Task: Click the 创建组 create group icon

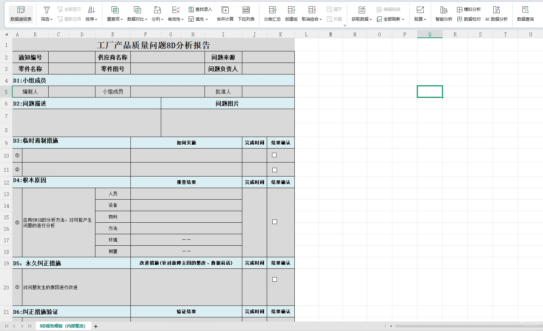Action: tap(291, 10)
